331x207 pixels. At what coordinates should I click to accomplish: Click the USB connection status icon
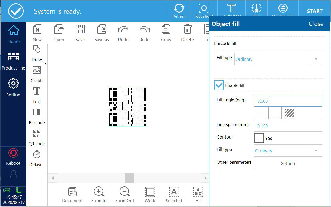click(6, 190)
